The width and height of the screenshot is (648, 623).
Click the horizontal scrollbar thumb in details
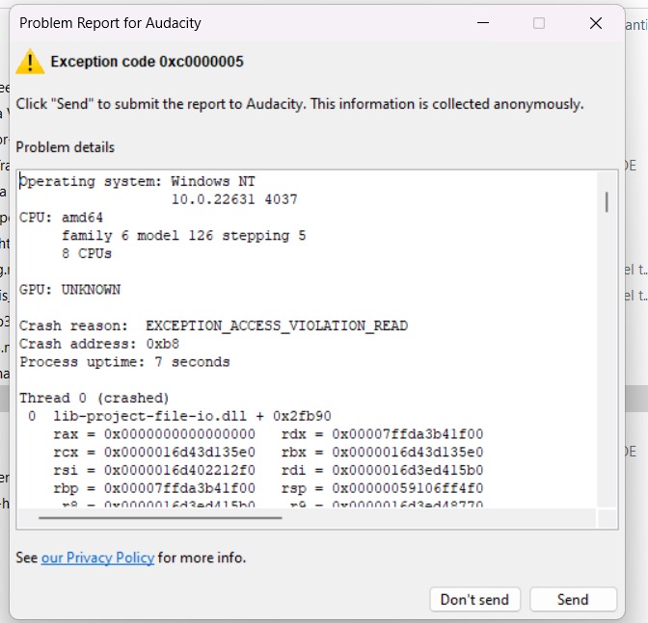[160, 517]
